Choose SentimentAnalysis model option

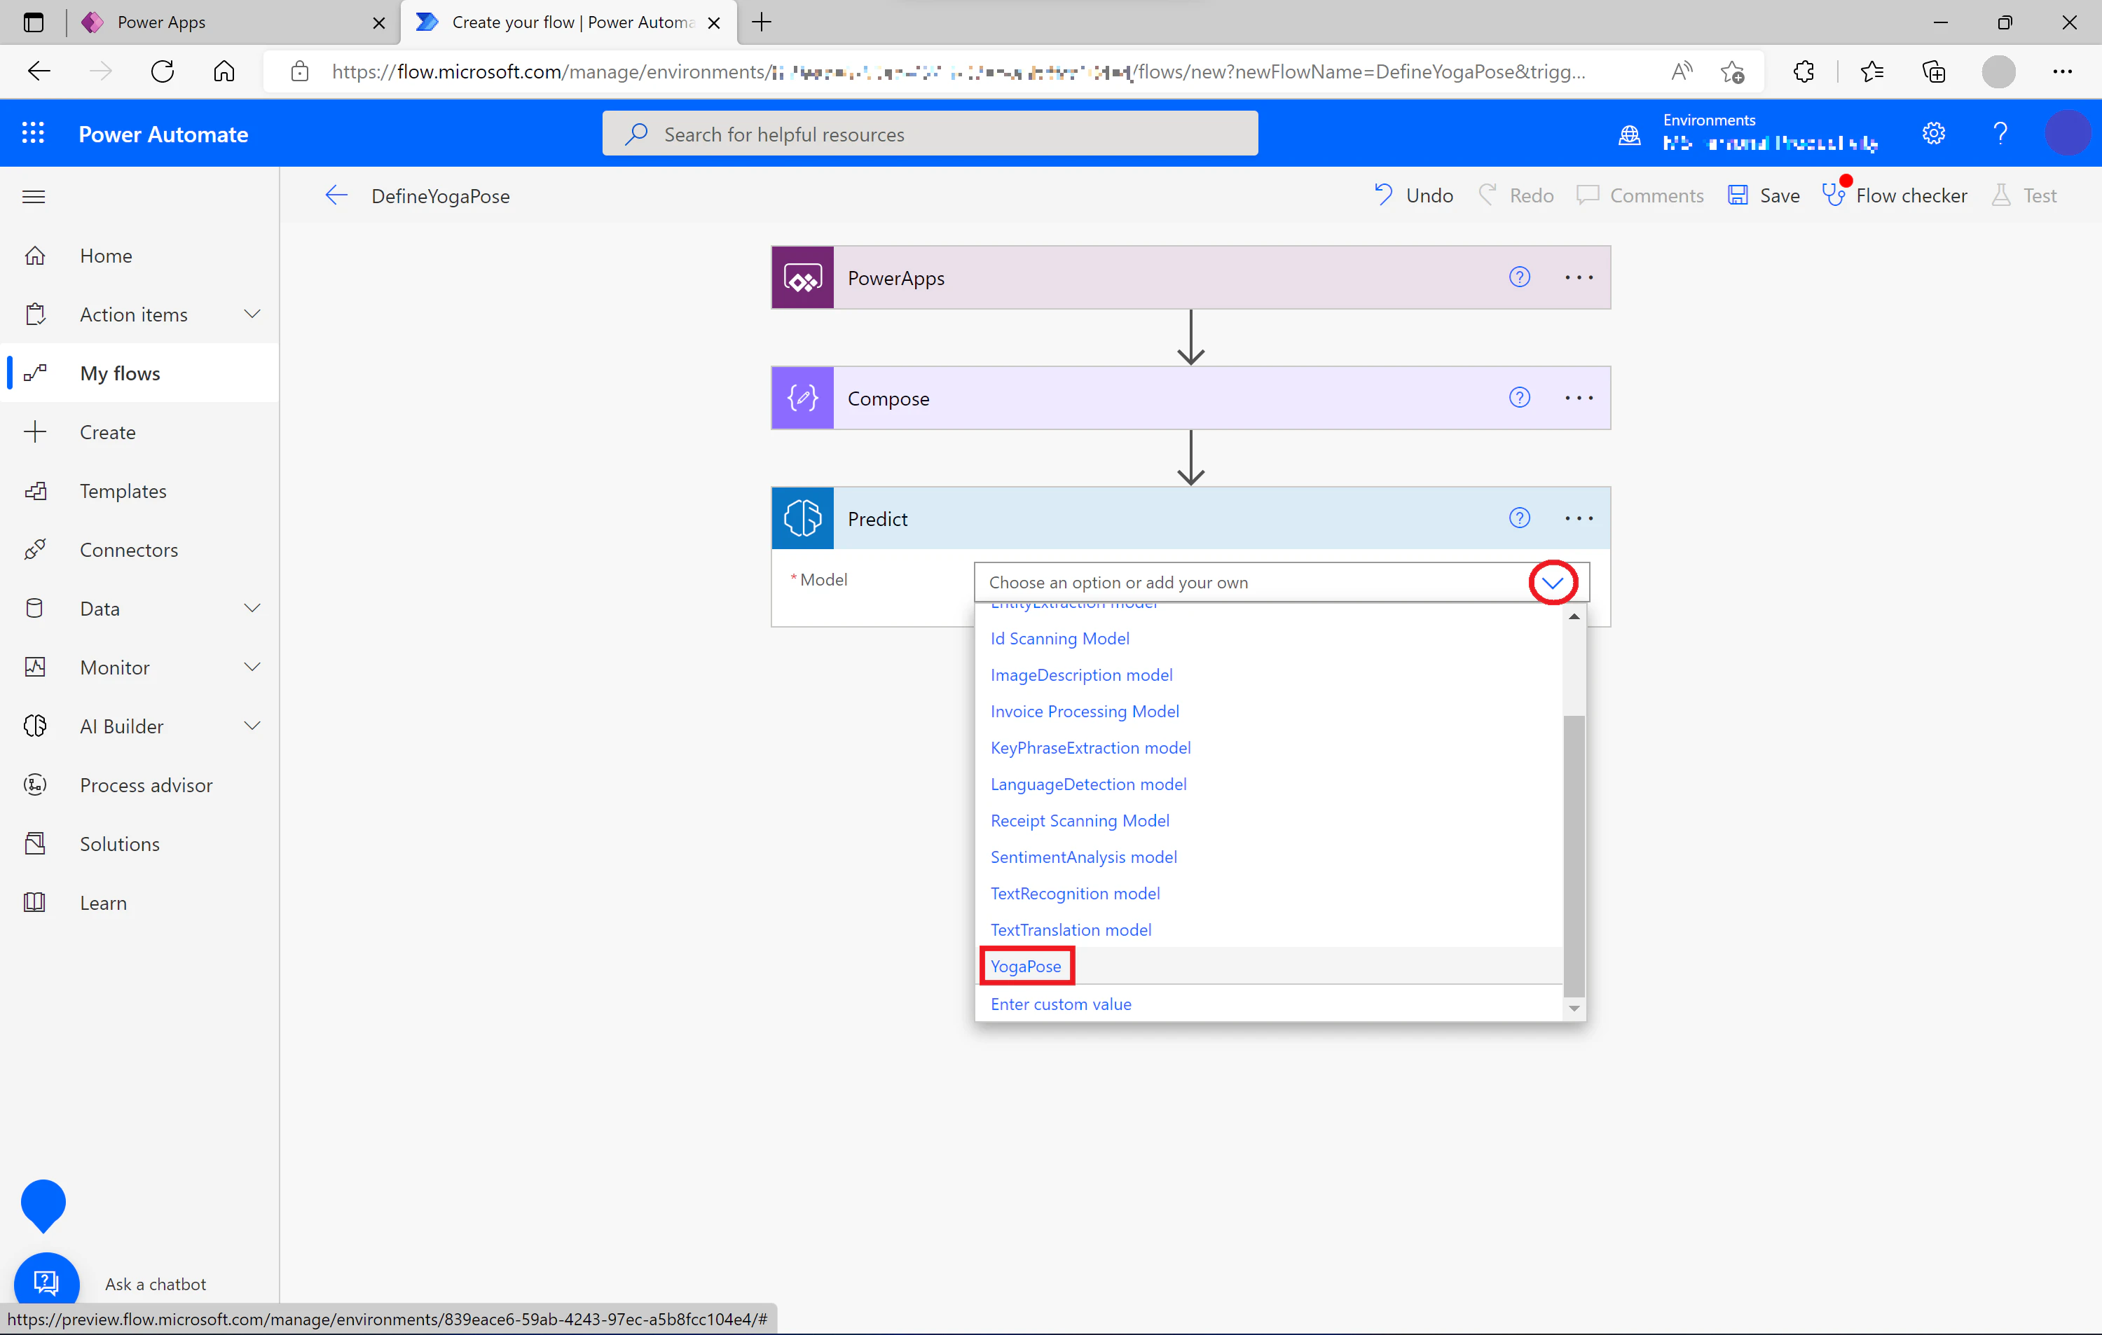1083,858
